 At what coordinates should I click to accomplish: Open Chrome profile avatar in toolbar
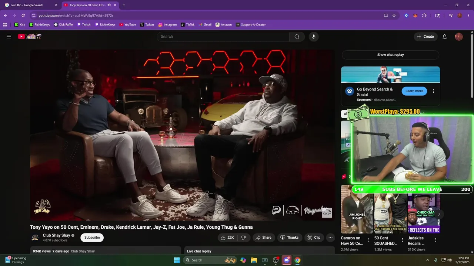(460, 16)
